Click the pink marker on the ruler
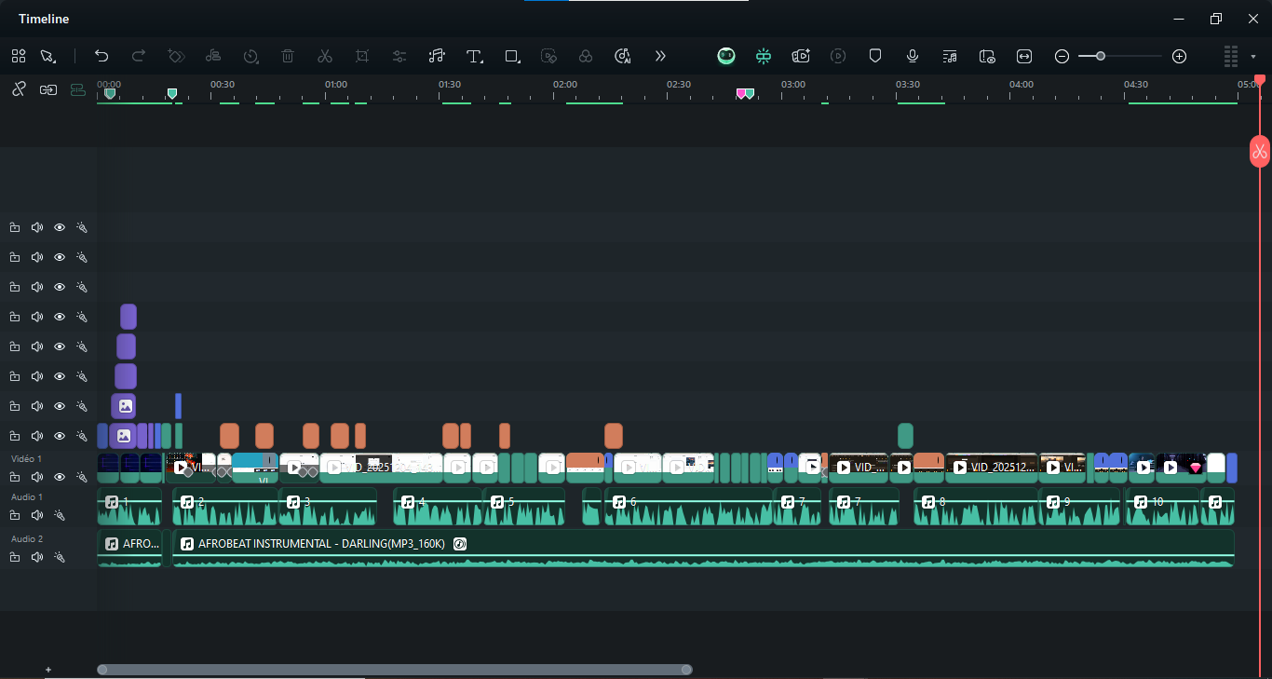The image size is (1272, 679). click(741, 93)
